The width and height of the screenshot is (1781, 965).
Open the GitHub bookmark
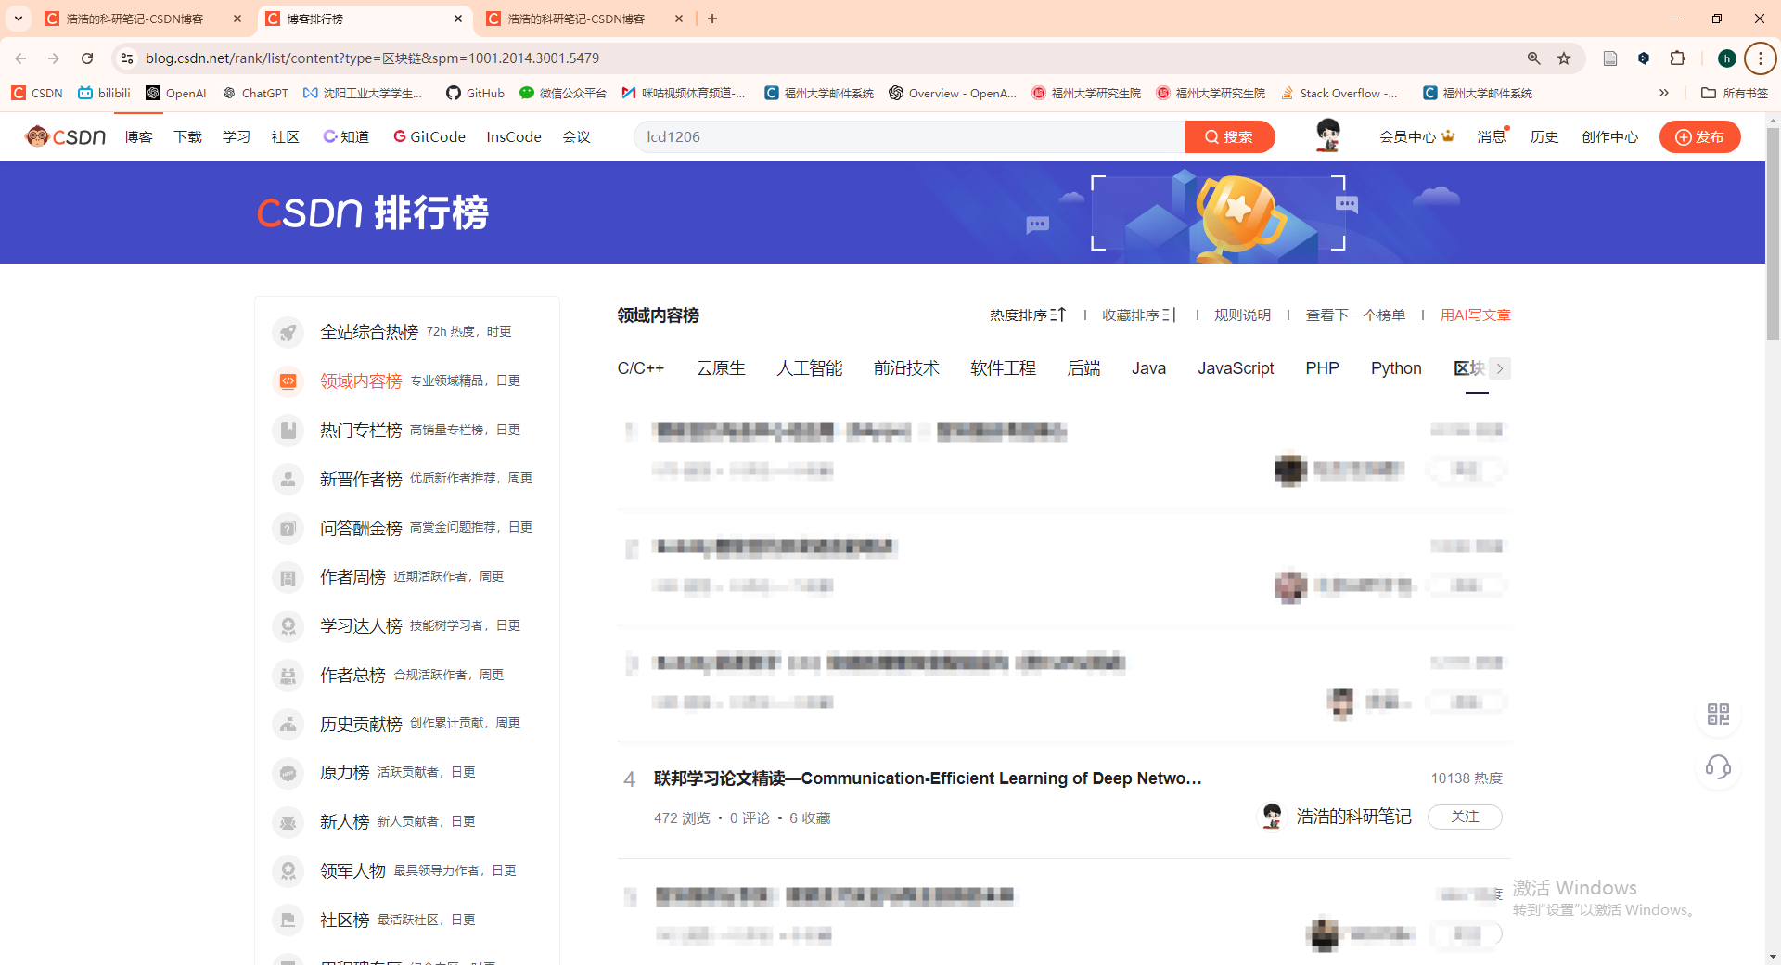pyautogui.click(x=475, y=93)
